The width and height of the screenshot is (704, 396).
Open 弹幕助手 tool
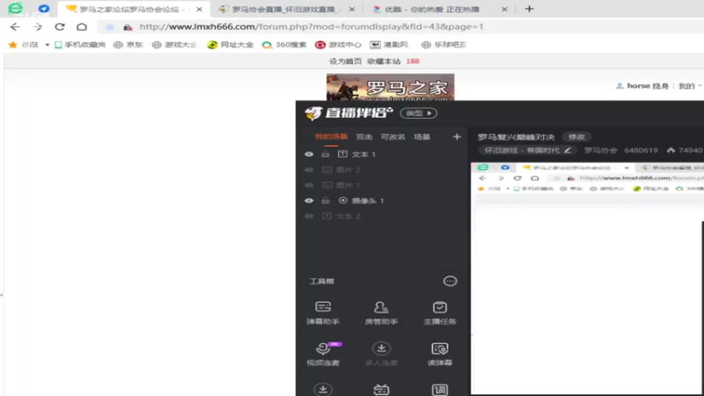click(323, 312)
